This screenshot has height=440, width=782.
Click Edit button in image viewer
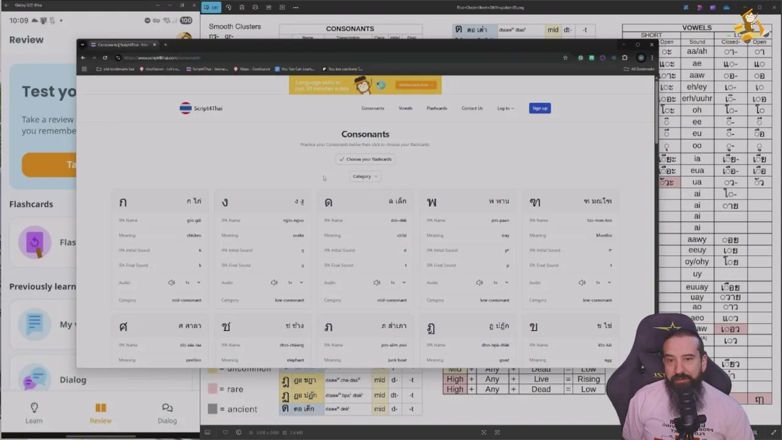tap(211, 7)
